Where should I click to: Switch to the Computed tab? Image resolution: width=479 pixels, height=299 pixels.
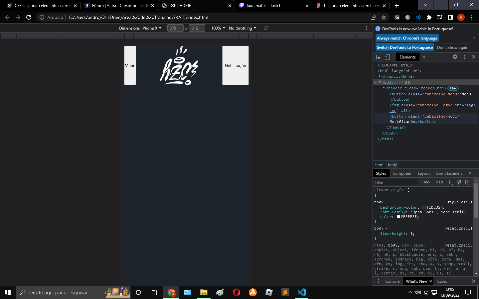click(402, 173)
